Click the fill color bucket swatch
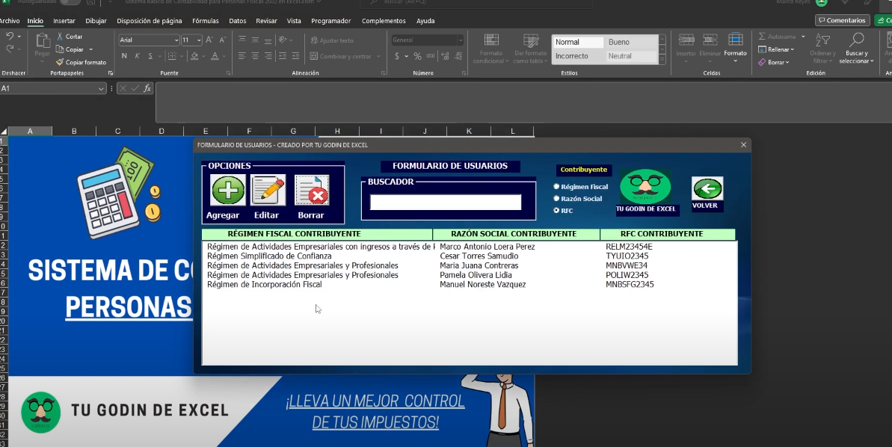 [194, 56]
